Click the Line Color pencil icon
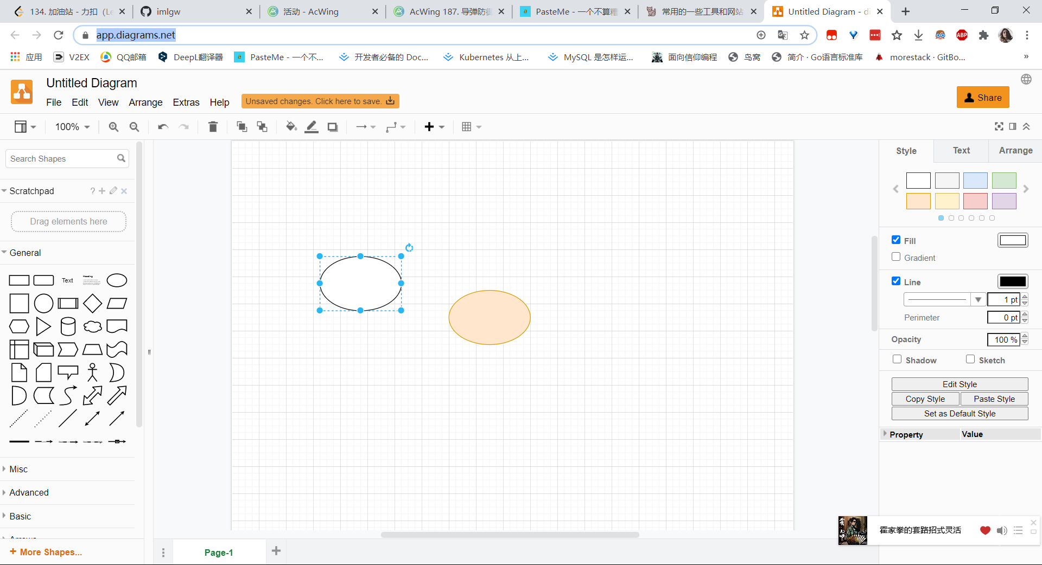1042x565 pixels. tap(312, 127)
